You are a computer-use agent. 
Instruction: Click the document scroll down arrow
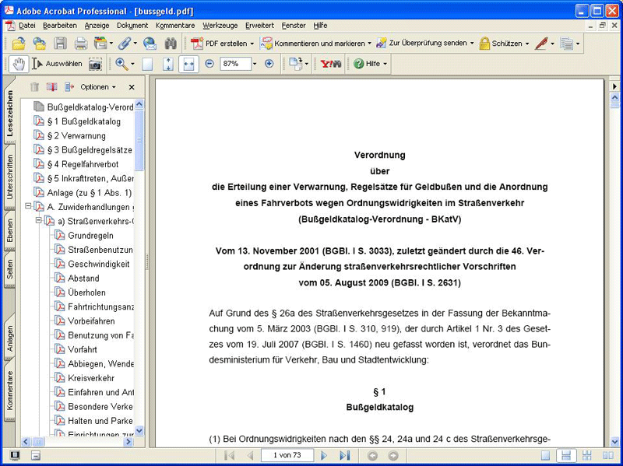tap(614, 441)
